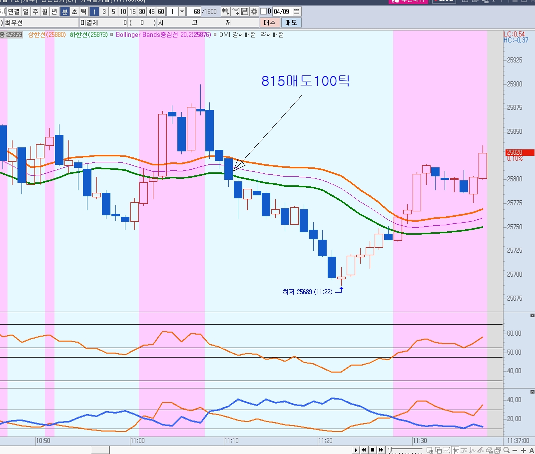Select the 5-minute interval button

113,11
